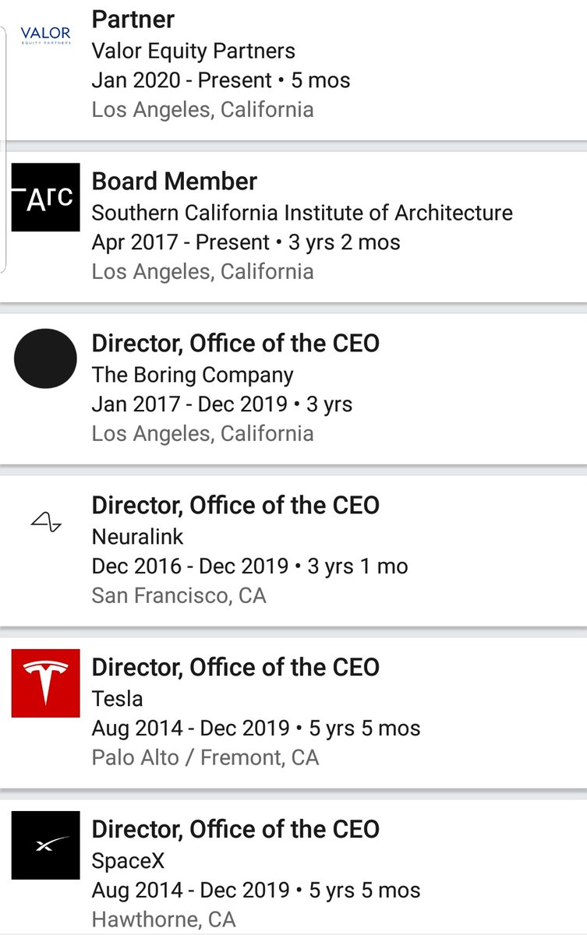Select Southern California Institute of Architecture name
587x935 pixels.
pyautogui.click(x=302, y=213)
